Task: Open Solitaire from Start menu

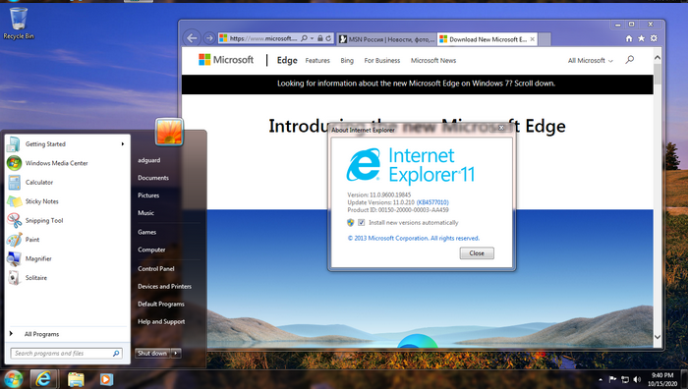Action: [67, 278]
